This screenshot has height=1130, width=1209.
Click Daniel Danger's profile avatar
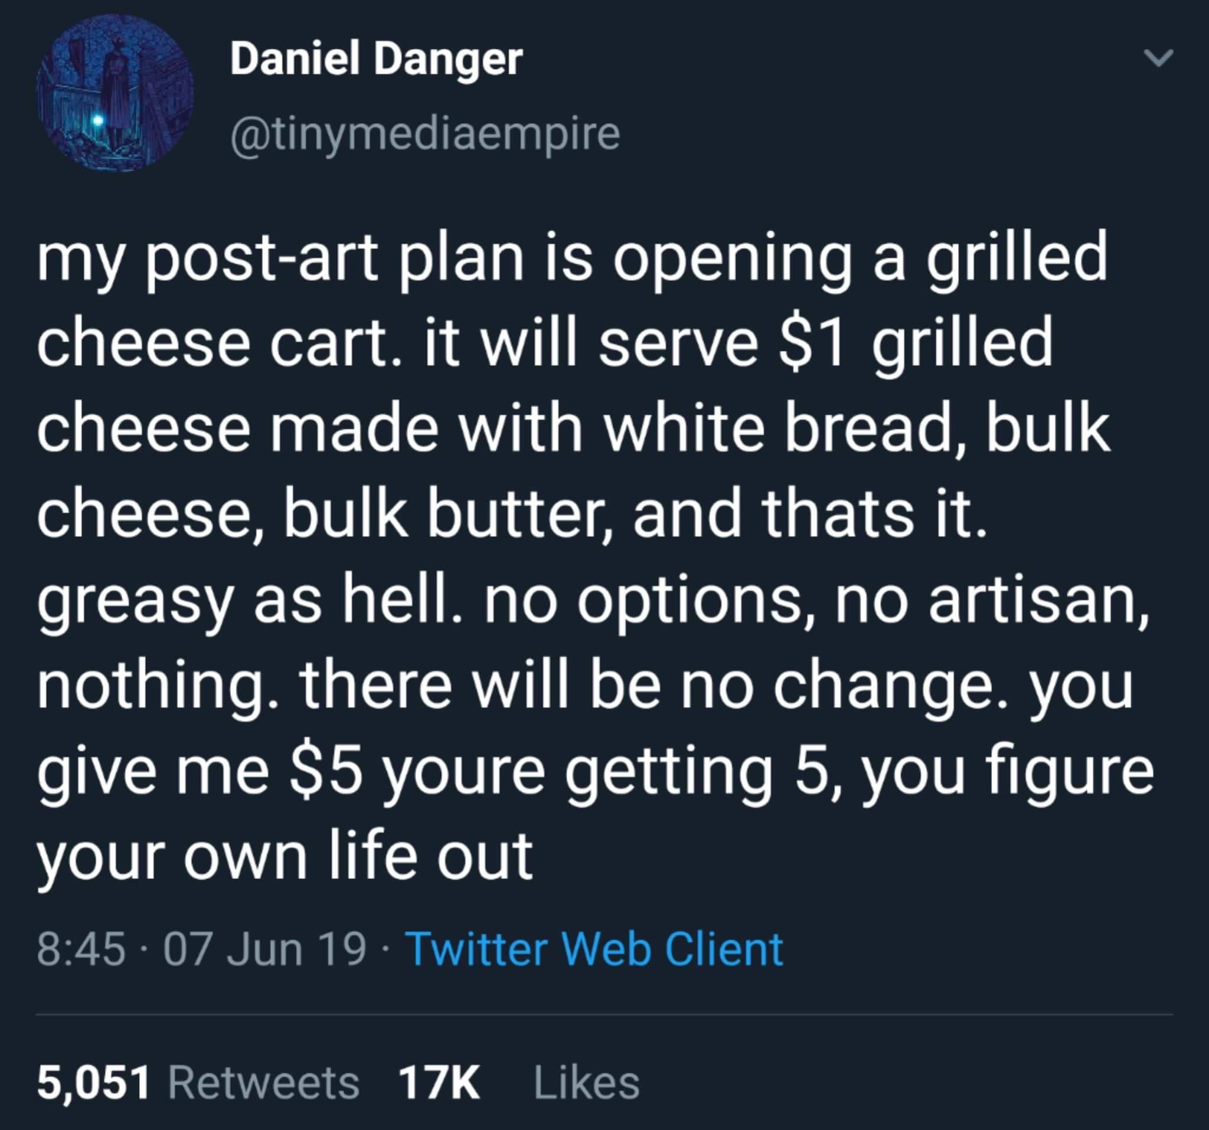(115, 94)
